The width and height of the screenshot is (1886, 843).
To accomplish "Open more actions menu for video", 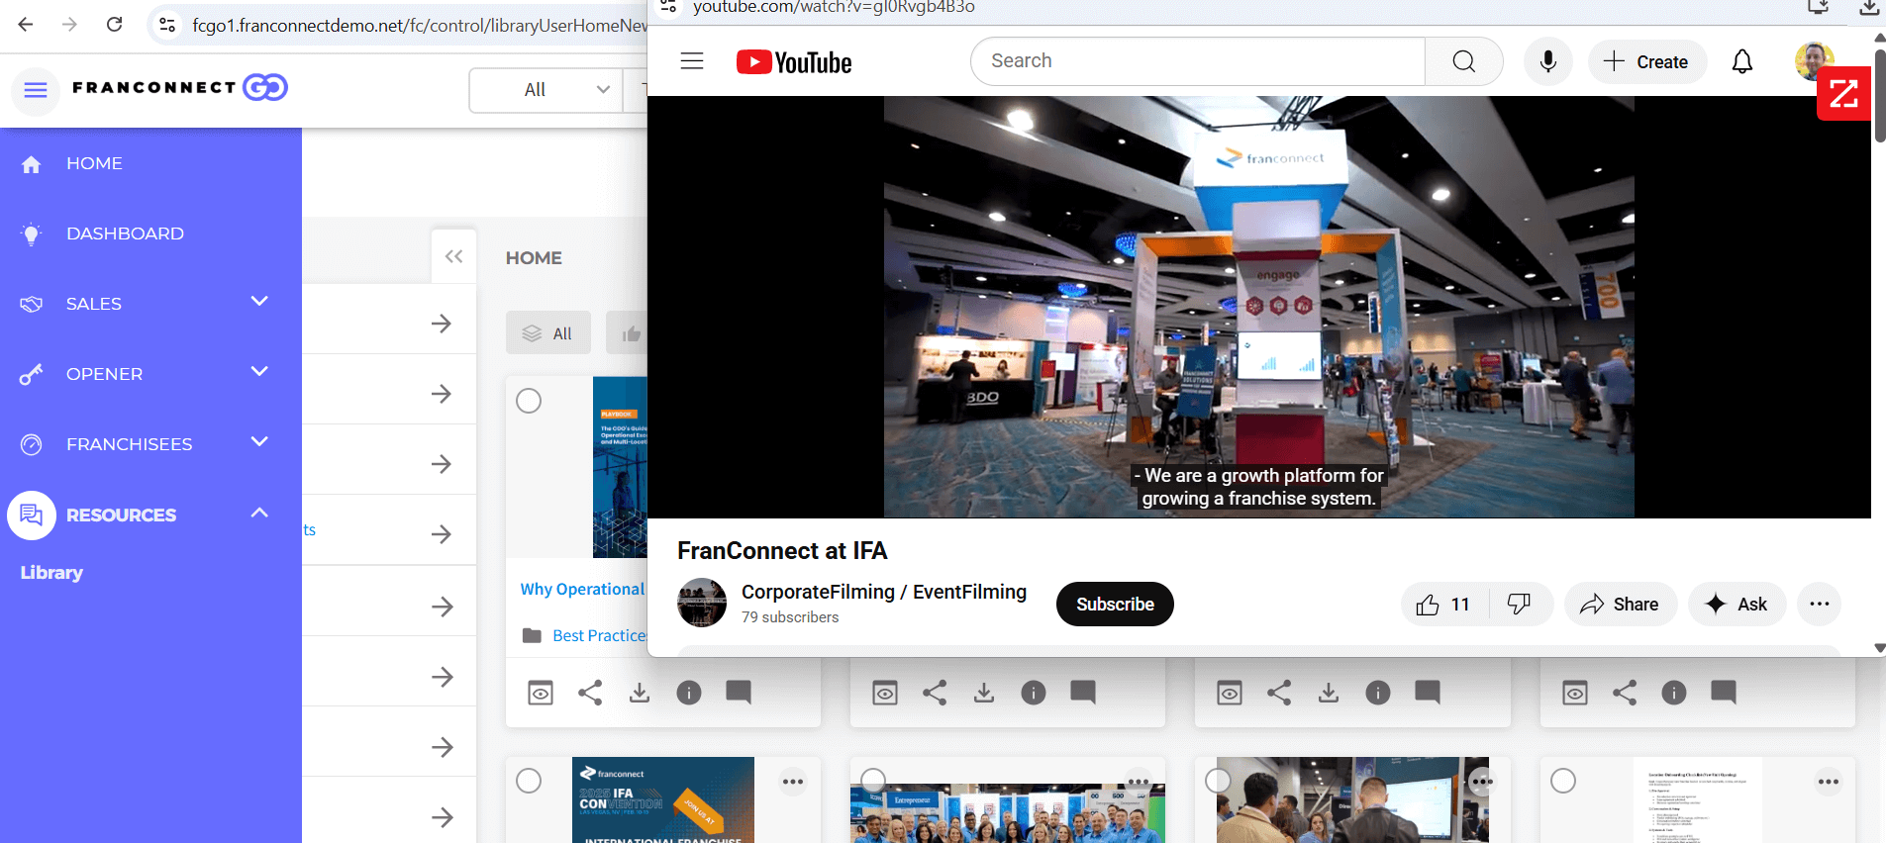I will click(x=1820, y=605).
